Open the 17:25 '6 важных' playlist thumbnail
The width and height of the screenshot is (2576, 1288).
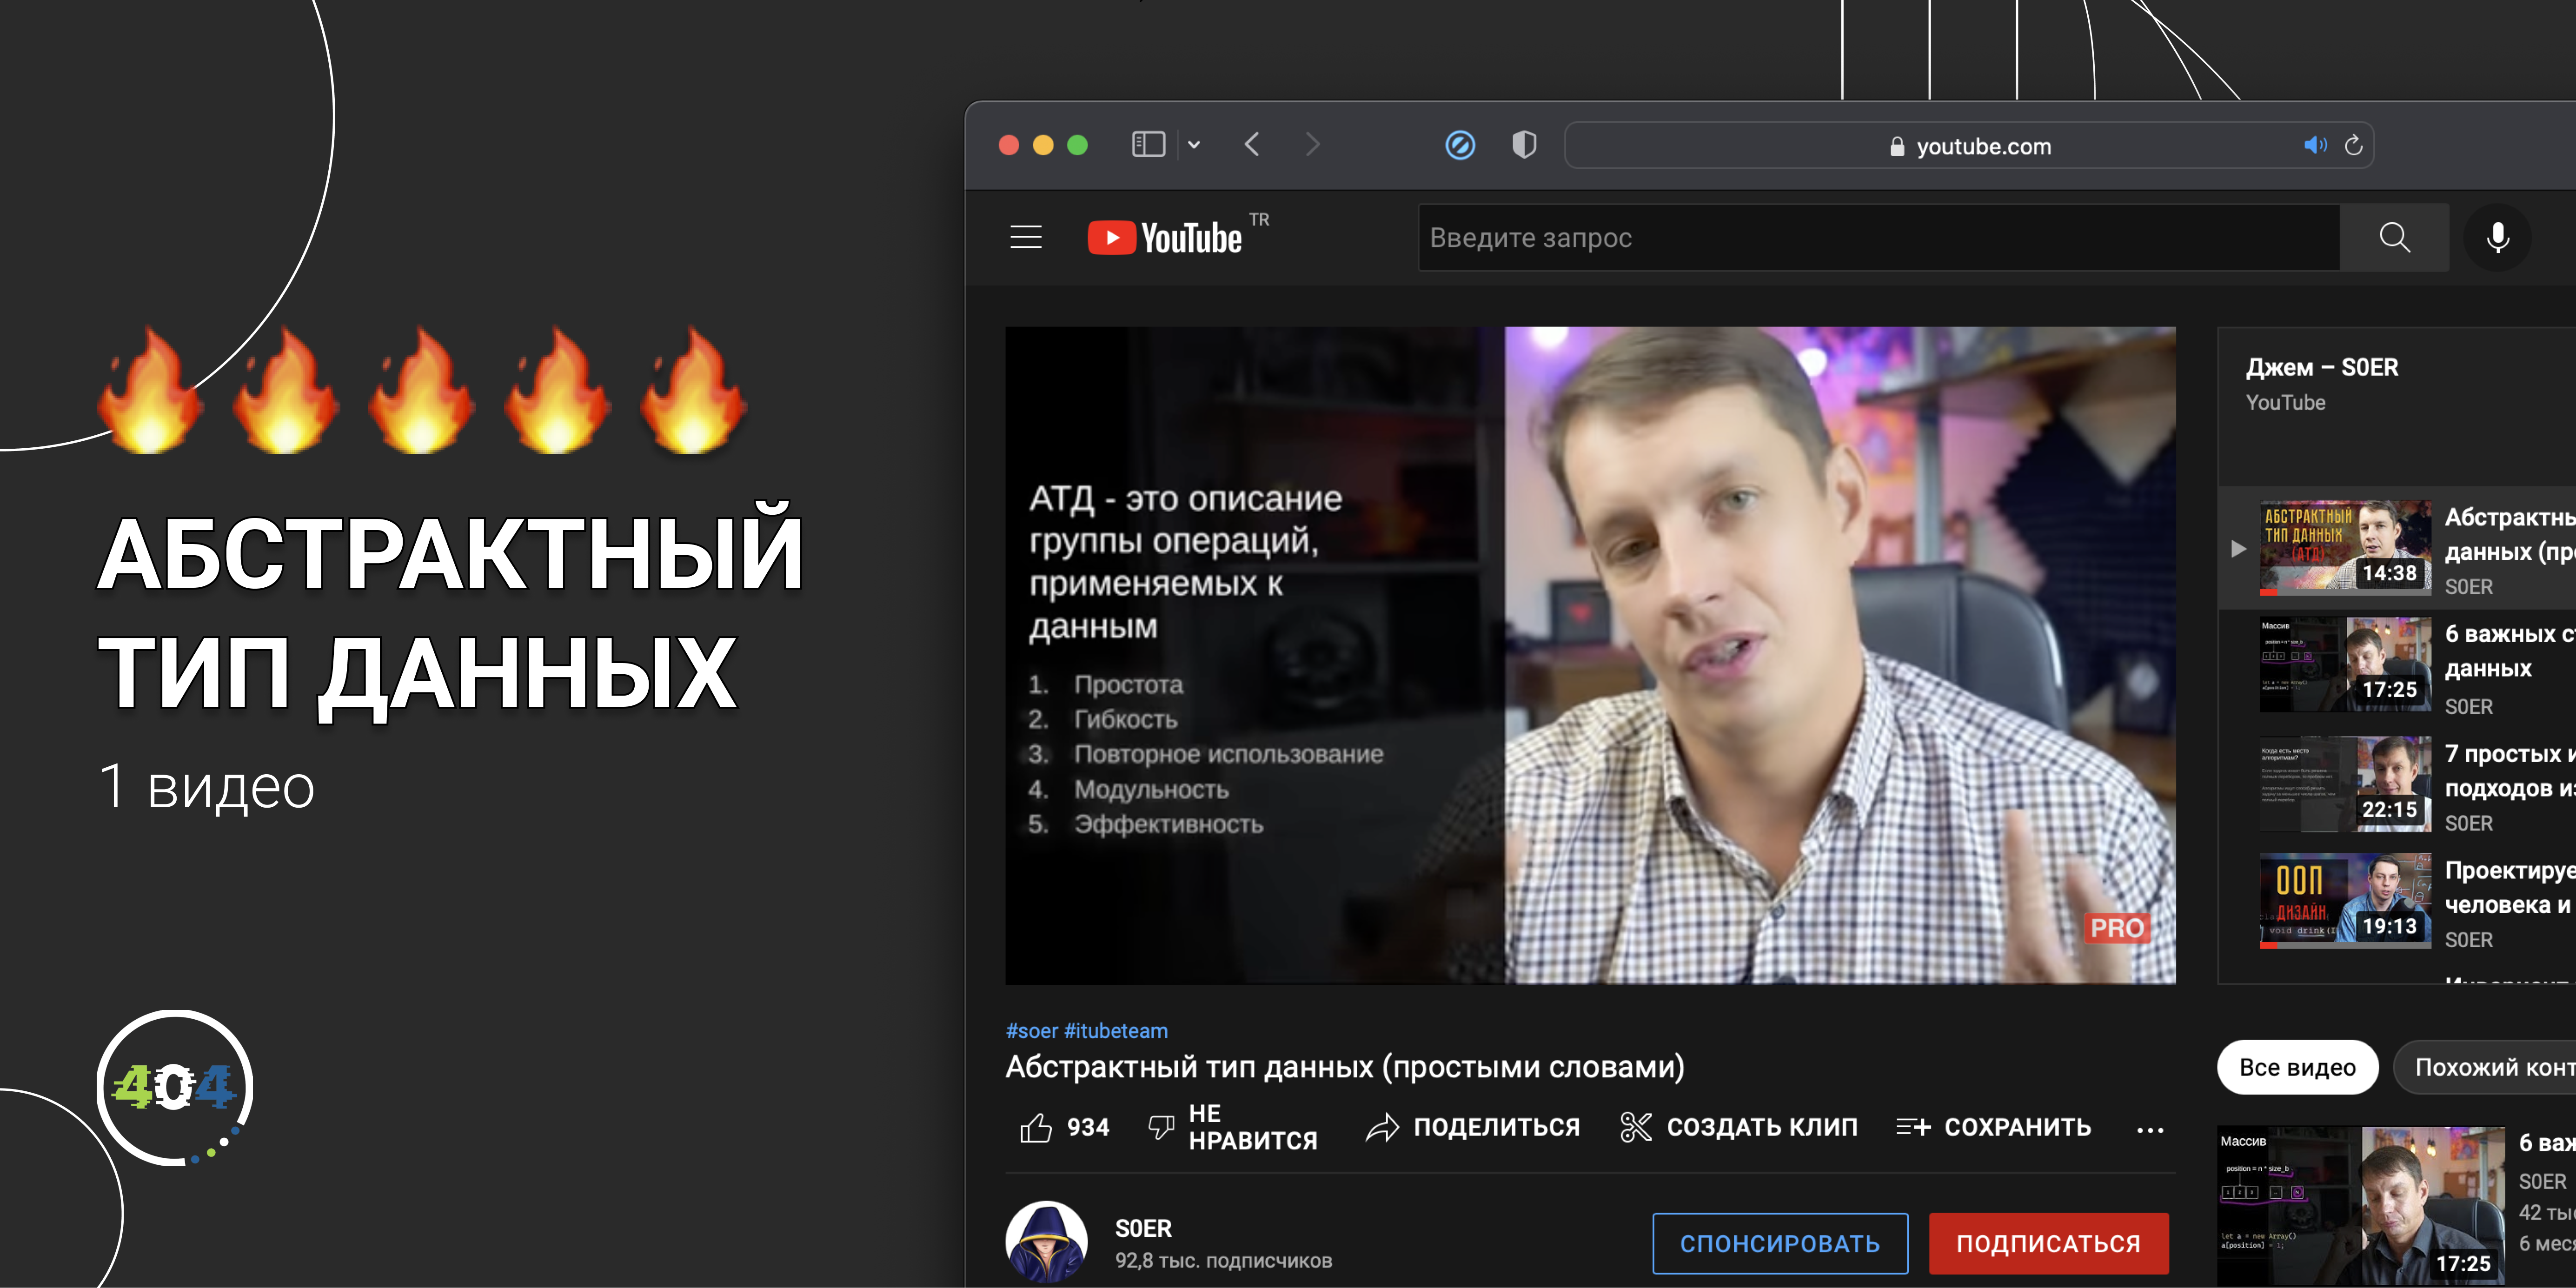(x=2345, y=664)
